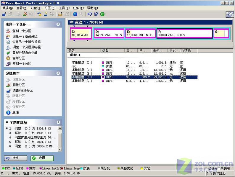Screen dimensions: 235x177
Task: Select the highlighted 本地磁盘 (F:) row
Action: click(x=134, y=77)
